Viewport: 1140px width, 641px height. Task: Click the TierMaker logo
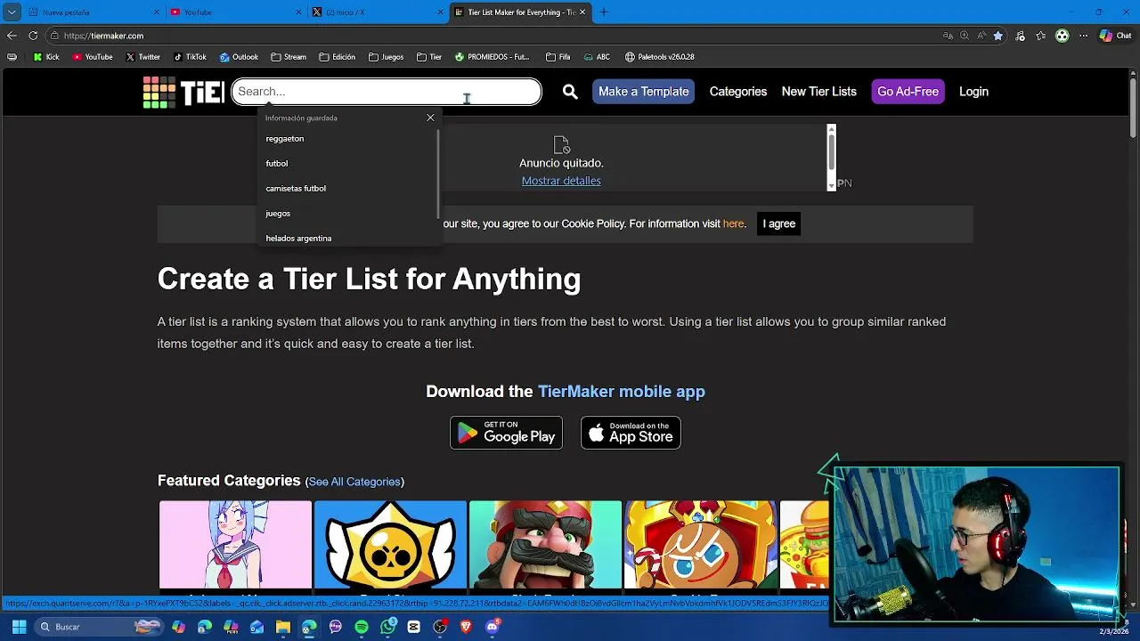coord(183,92)
